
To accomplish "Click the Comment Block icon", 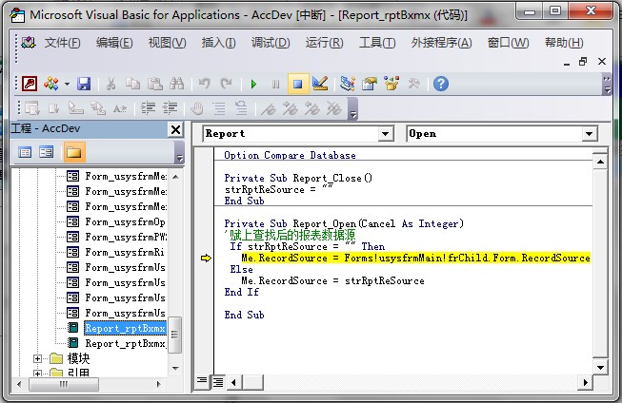I will click(219, 108).
